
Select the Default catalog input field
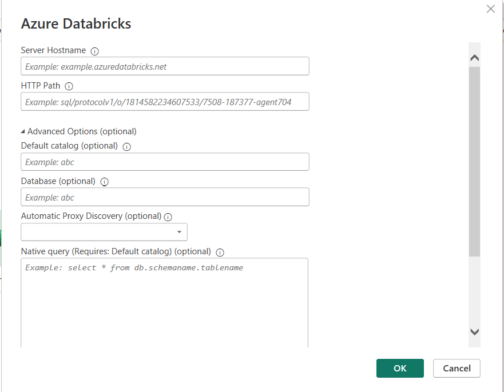(165, 162)
